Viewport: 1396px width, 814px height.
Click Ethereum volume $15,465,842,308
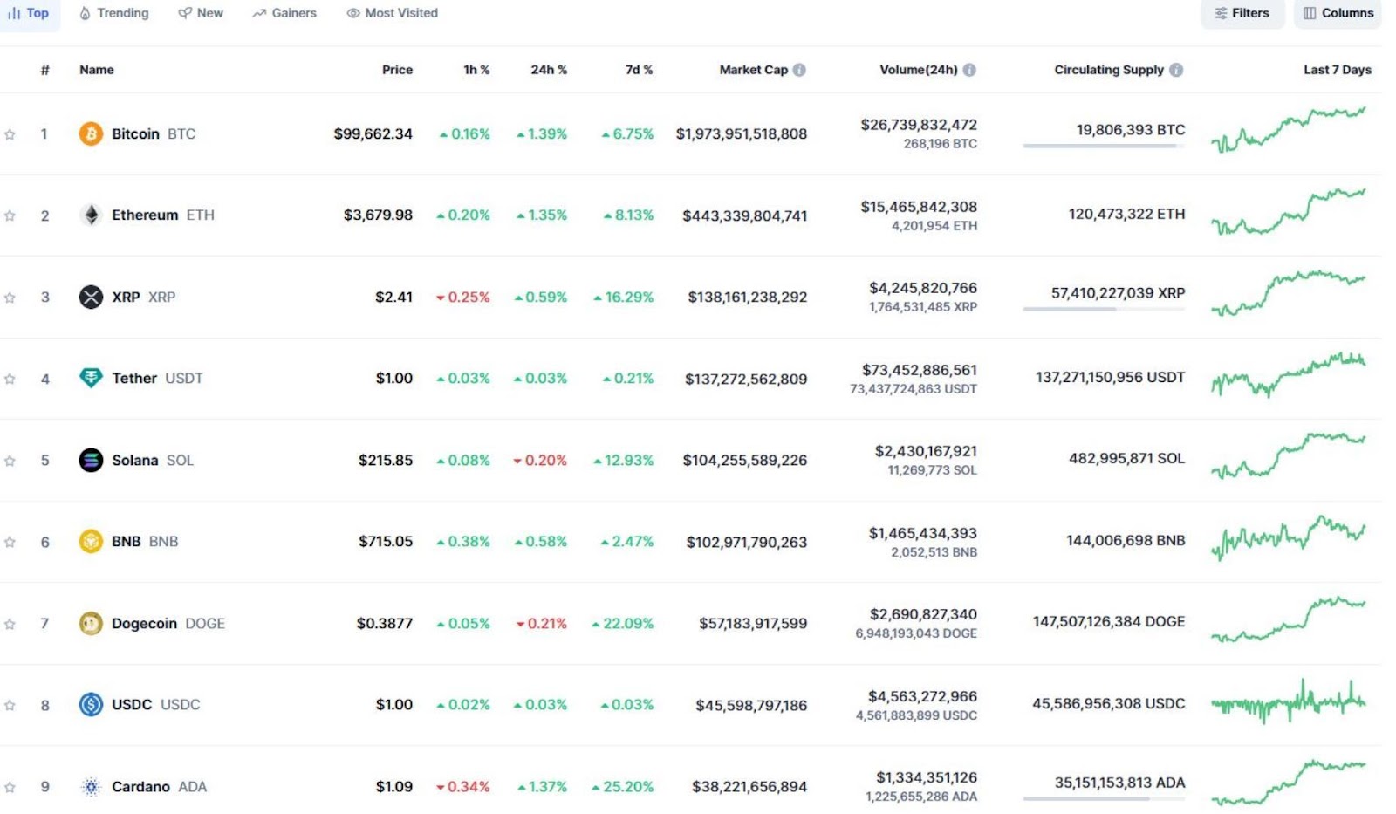click(x=919, y=207)
